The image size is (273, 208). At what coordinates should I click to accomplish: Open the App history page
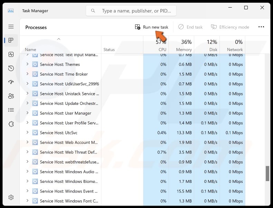[11, 68]
